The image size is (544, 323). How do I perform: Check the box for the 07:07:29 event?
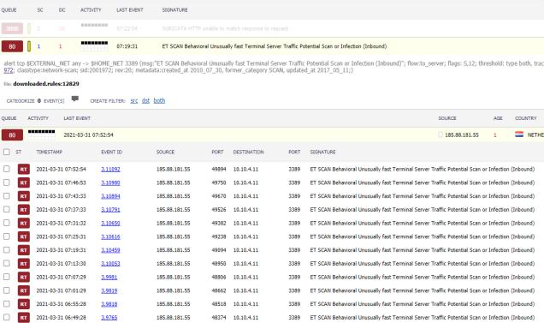pos(7,277)
